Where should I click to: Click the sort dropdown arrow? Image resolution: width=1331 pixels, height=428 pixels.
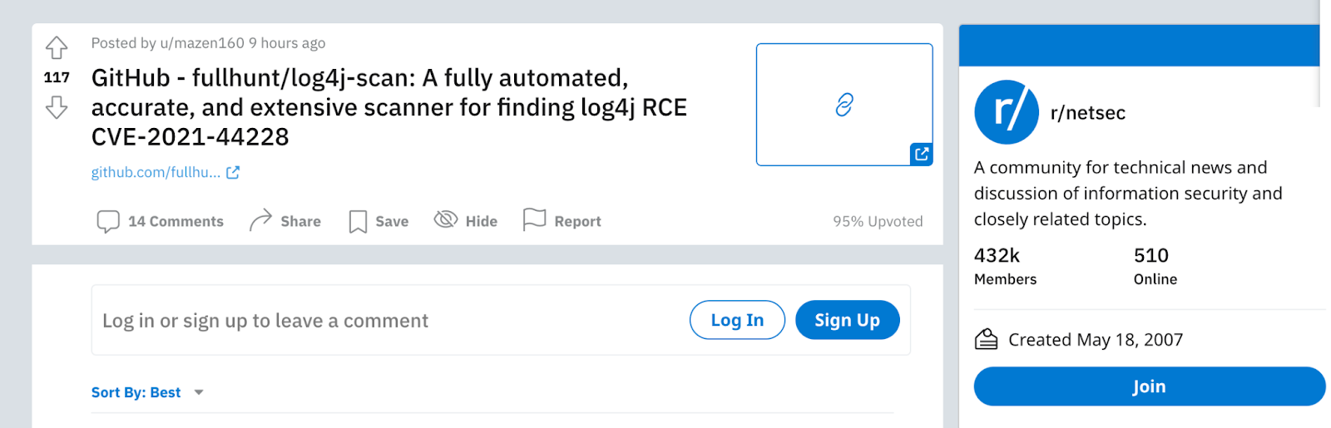199,392
